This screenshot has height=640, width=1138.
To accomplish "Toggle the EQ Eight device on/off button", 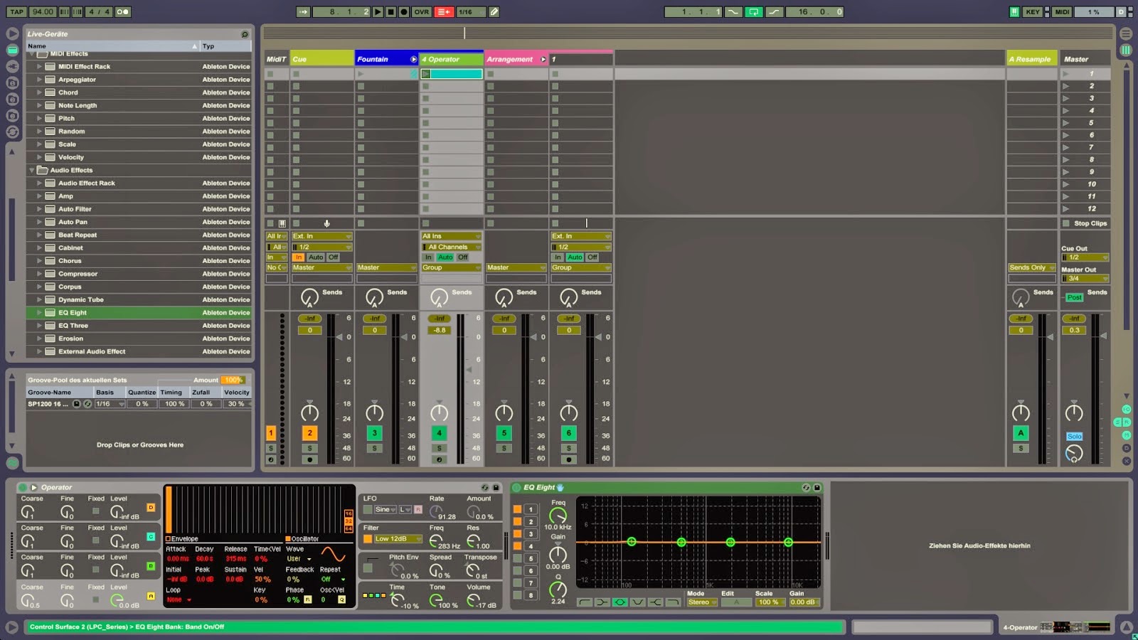I will tap(516, 488).
